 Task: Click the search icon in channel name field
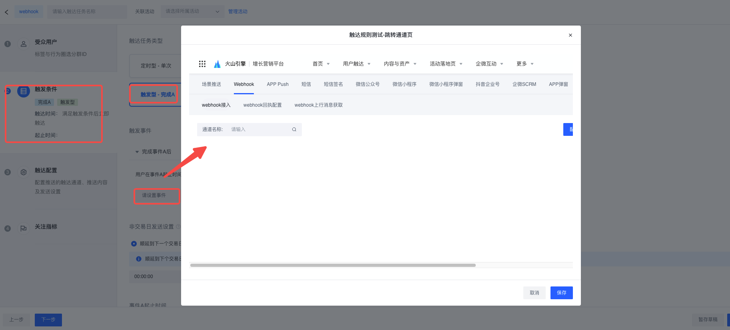(294, 129)
